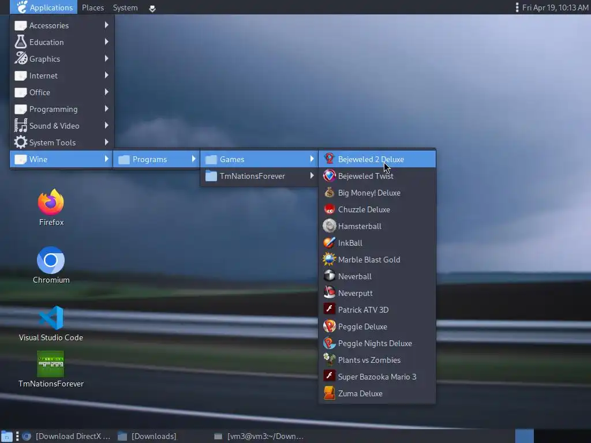This screenshot has width=591, height=443.
Task: Expand Accessories submenu arrow
Action: 107,25
